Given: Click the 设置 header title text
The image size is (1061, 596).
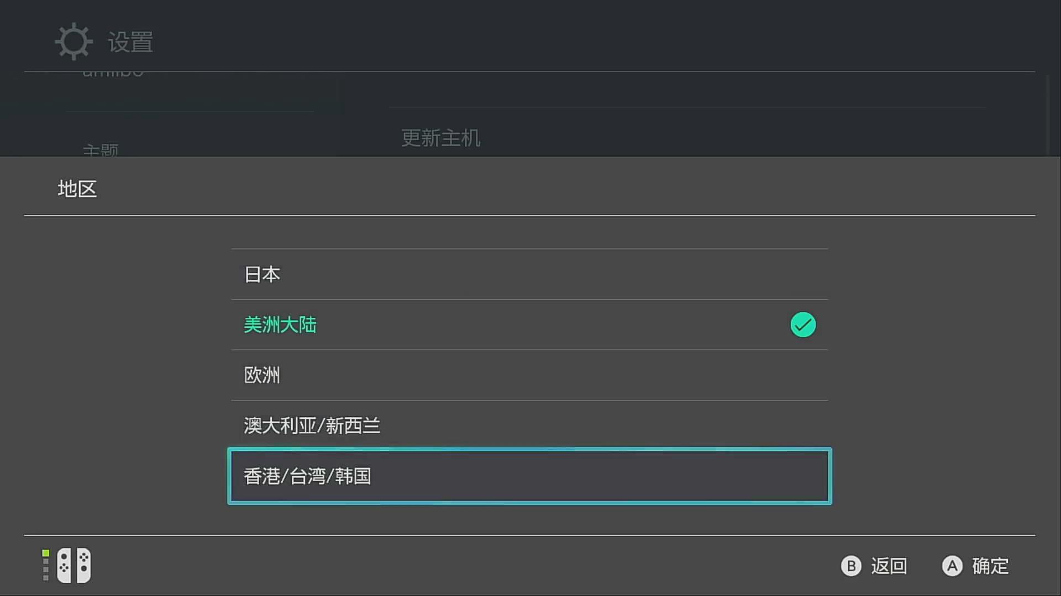Looking at the screenshot, I should tap(130, 42).
